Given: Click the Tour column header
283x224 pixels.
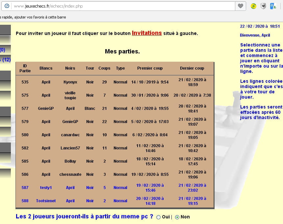Looking at the screenshot, I should 90,68.
